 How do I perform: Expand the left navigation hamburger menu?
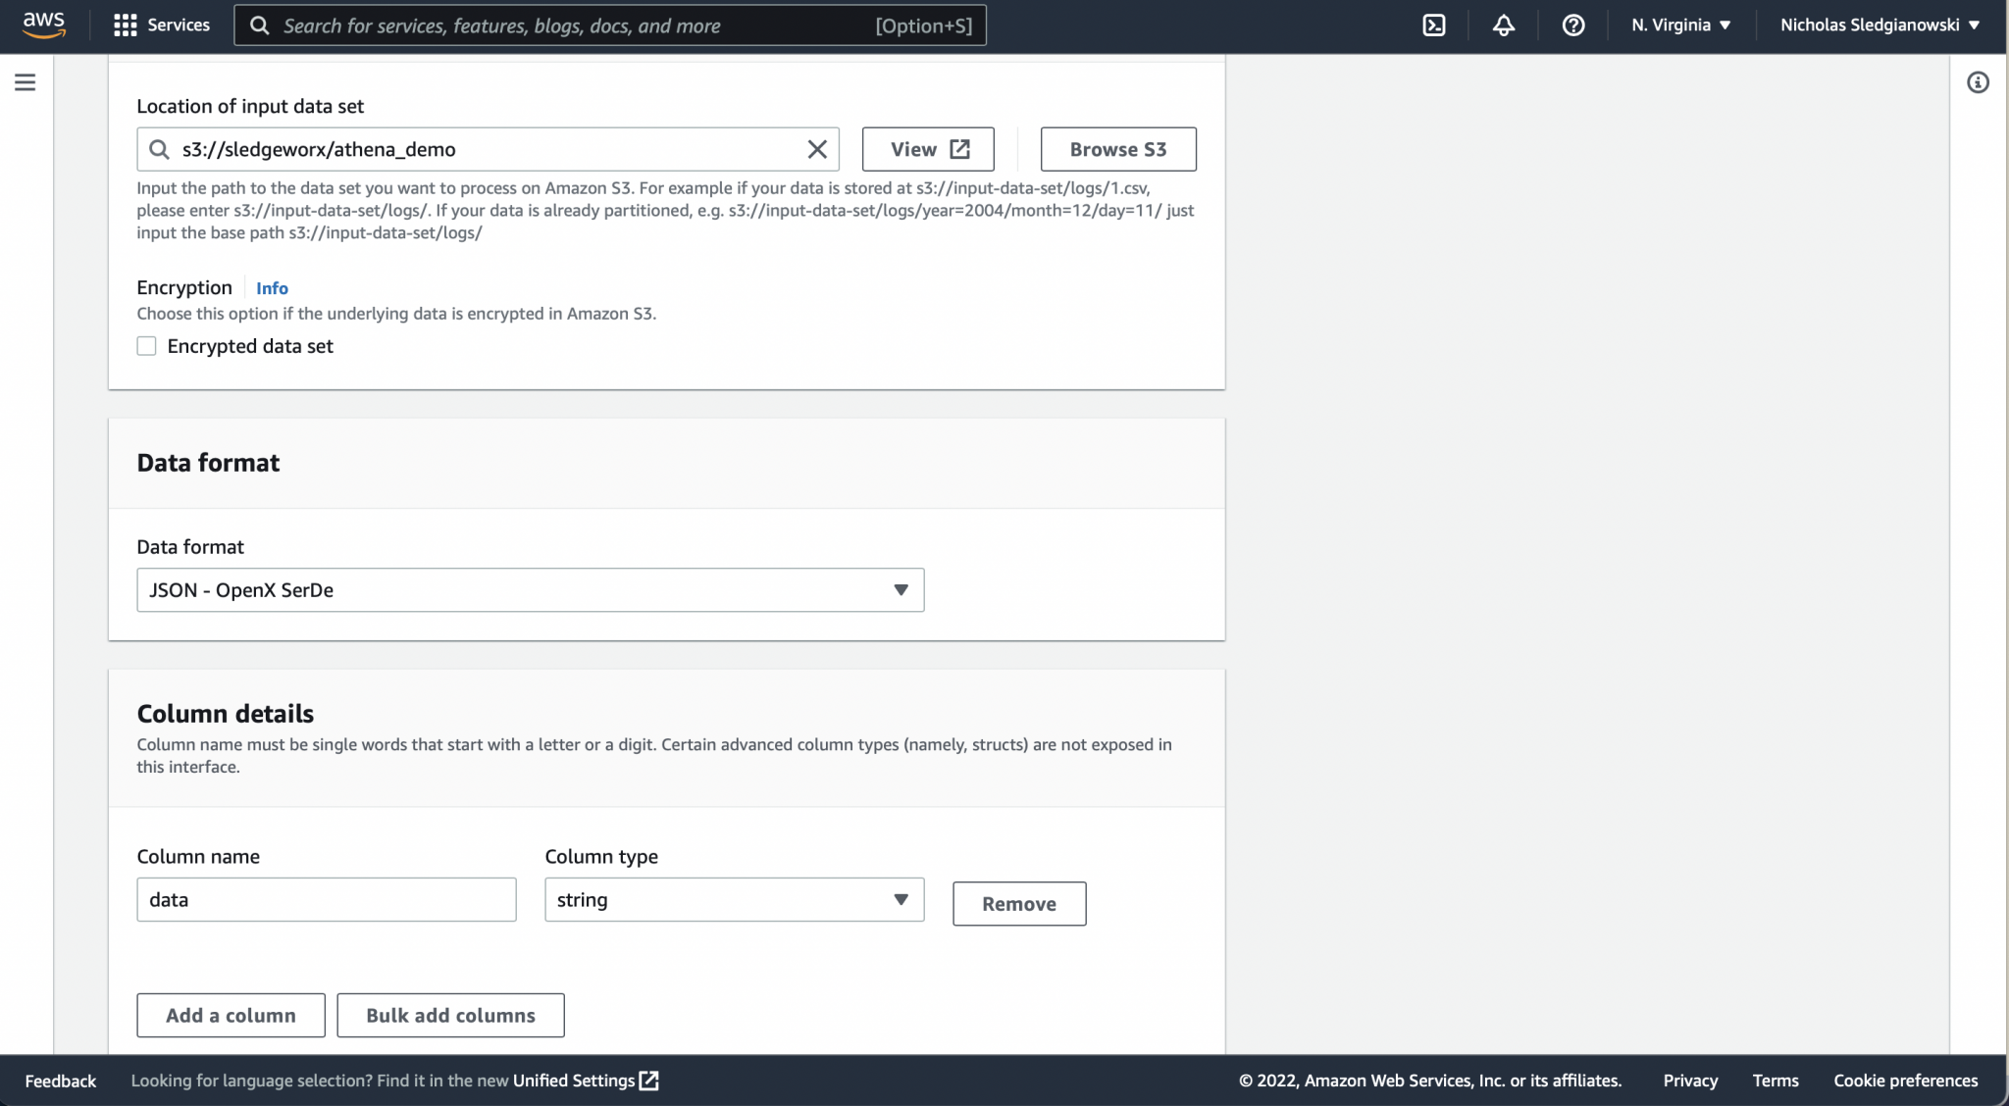[x=25, y=82]
